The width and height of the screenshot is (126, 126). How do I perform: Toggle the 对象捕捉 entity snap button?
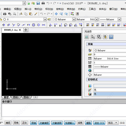44,123
